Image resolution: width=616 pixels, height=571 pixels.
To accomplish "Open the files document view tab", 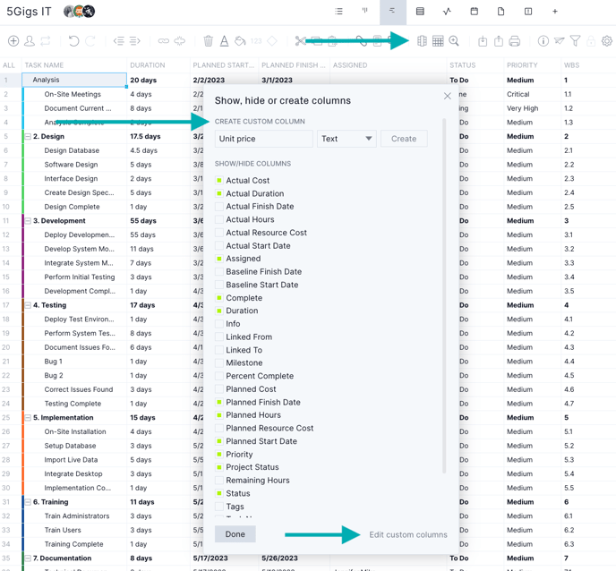I will [500, 12].
